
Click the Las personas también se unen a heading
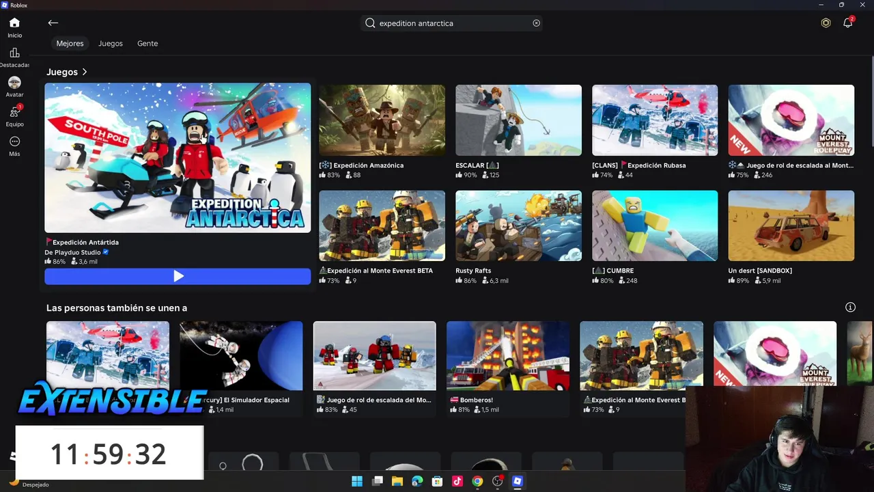(117, 308)
